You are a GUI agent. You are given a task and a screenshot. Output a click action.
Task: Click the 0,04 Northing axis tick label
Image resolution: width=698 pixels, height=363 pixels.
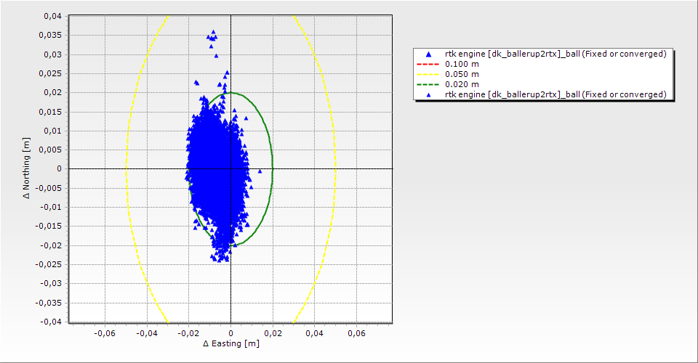[x=52, y=16]
